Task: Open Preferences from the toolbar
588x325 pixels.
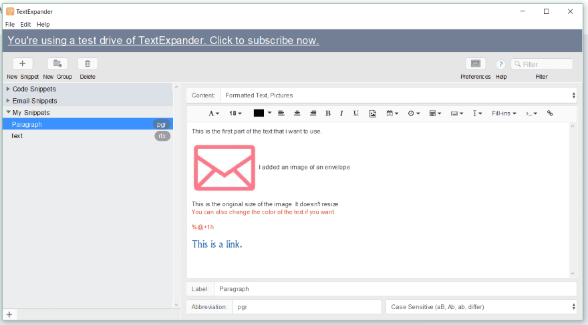Action: pyautogui.click(x=476, y=63)
